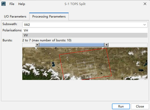The height and width of the screenshot is (110, 150).
Task: Select the Processing Parameters tab
Action: coord(49,17)
